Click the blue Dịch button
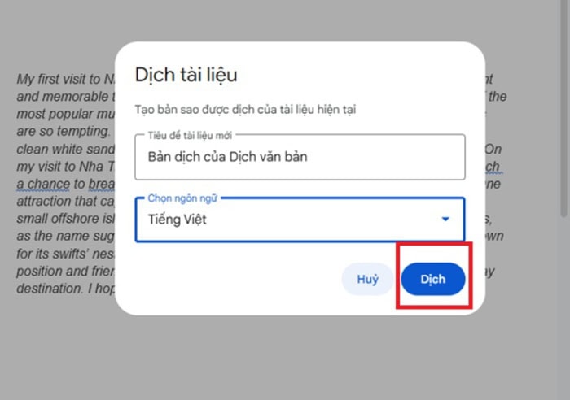Screen dimensions: 570x400 tap(433, 279)
